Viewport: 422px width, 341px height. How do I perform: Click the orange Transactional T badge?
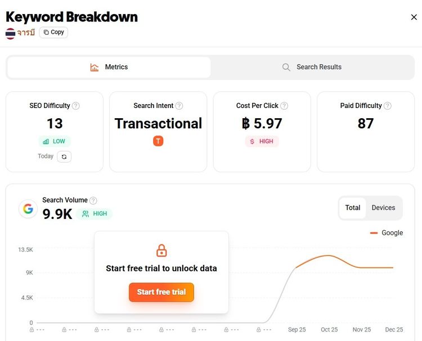click(x=158, y=141)
